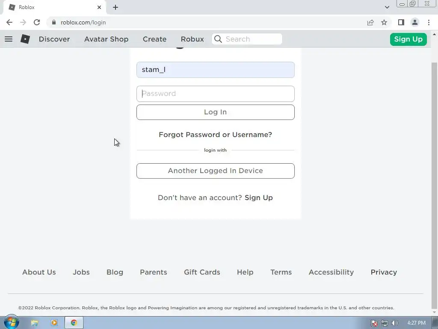This screenshot has width=438, height=329.
Task: Click Sign Up link below login options
Action: coord(259,197)
